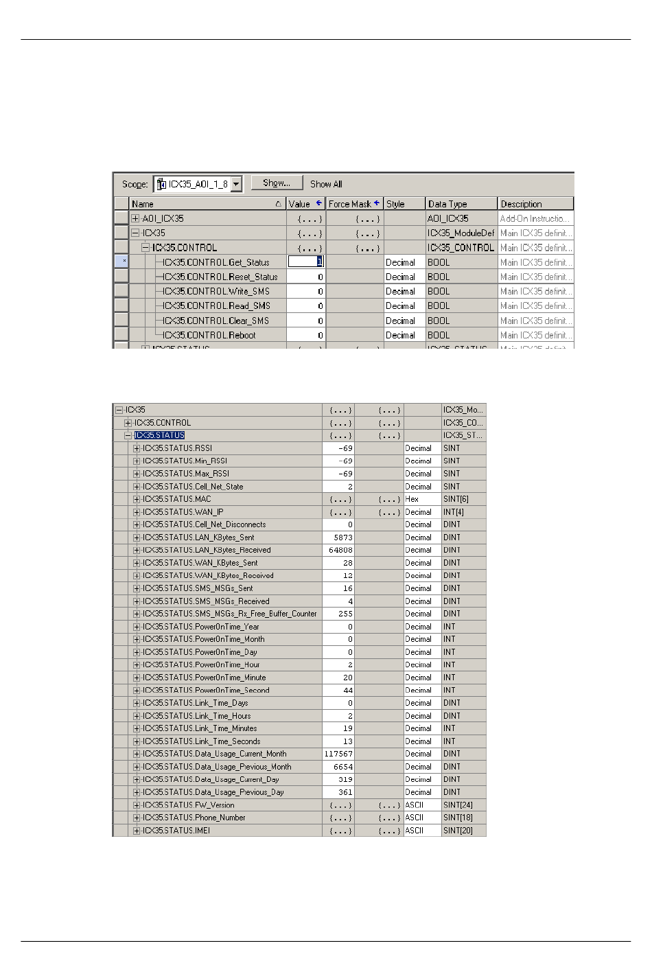Select the ICX35.STATUS.Cell_Net_Disconnects tag
Image resolution: width=652 pixels, height=959 pixels.
204,524
